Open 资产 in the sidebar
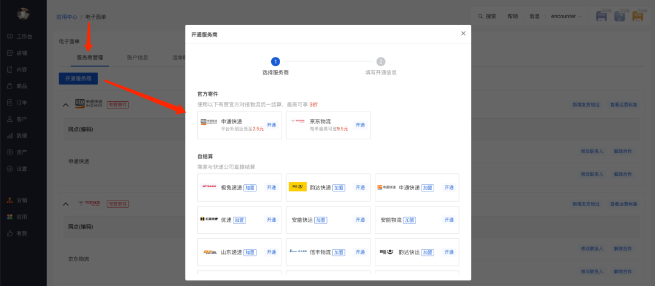Screen dimensions: 655x286 (17, 153)
